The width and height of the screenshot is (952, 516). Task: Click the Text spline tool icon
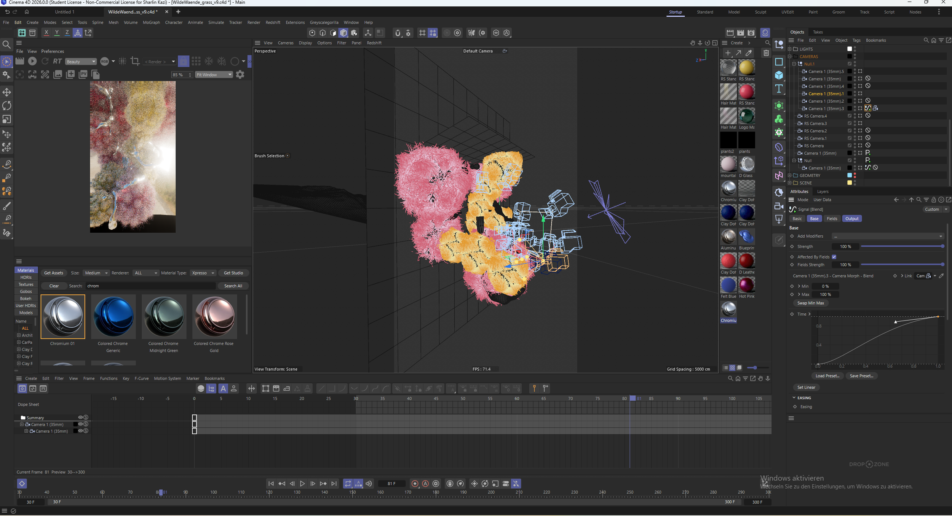(x=779, y=89)
